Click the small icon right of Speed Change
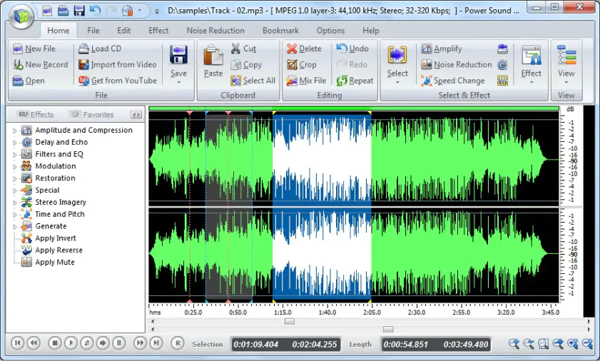Screen dimensions: 600x361 click(502, 81)
